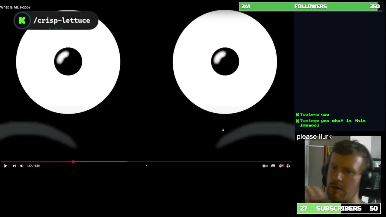Screen dimensions: 386x217
Task: Skip to the next video
Action: click(x=14, y=166)
